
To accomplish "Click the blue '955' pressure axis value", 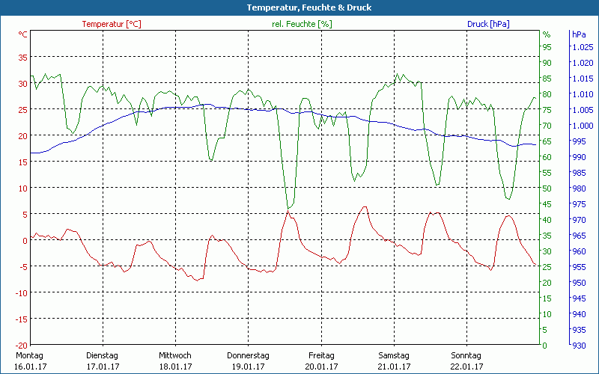I will pos(579,267).
